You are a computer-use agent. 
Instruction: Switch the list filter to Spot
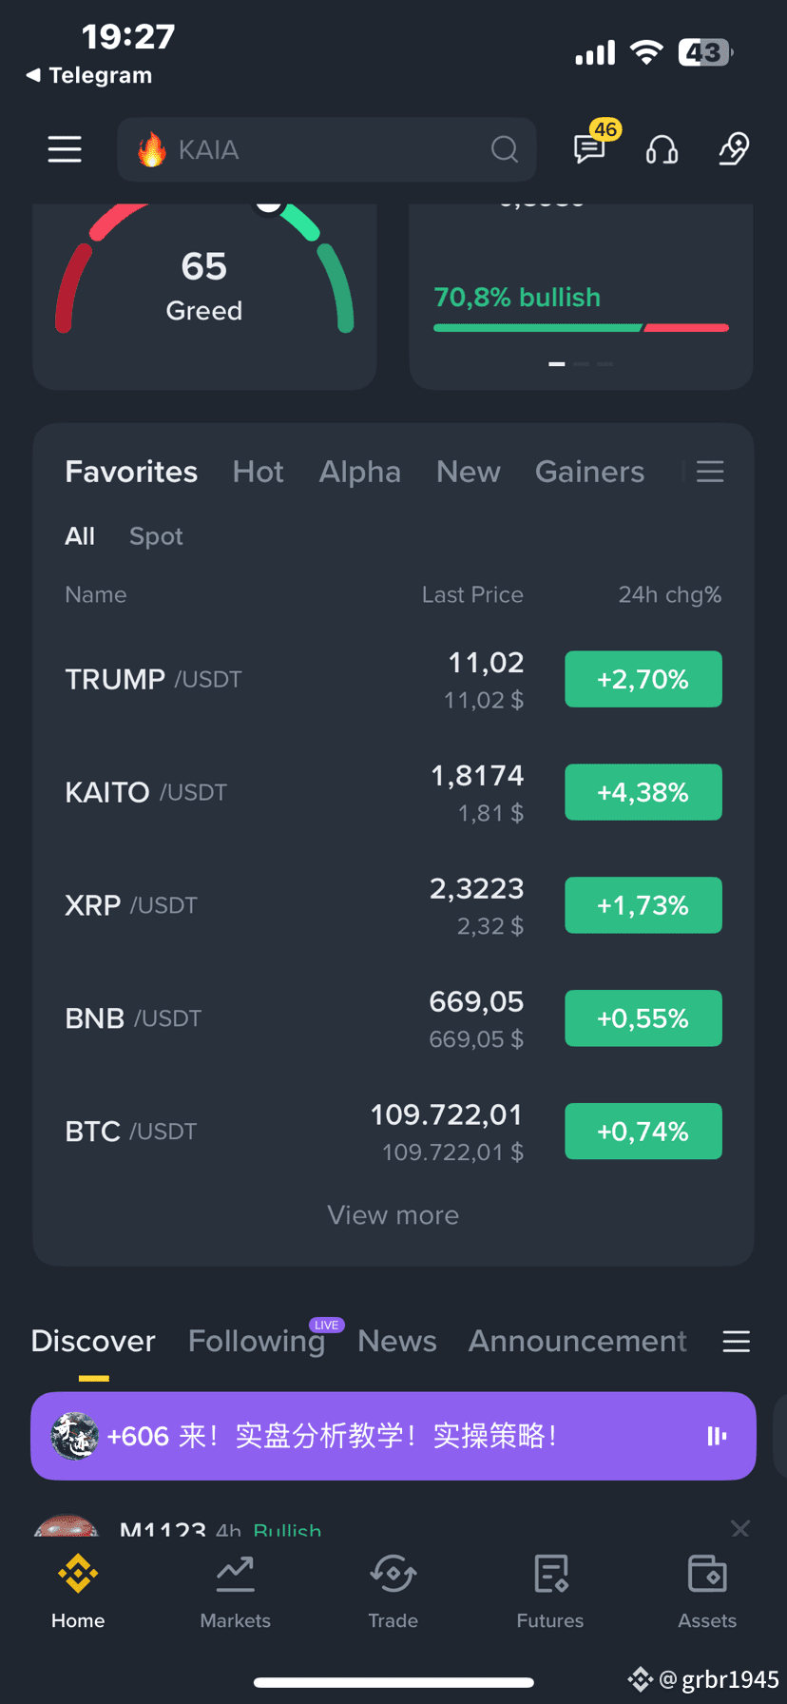(156, 536)
